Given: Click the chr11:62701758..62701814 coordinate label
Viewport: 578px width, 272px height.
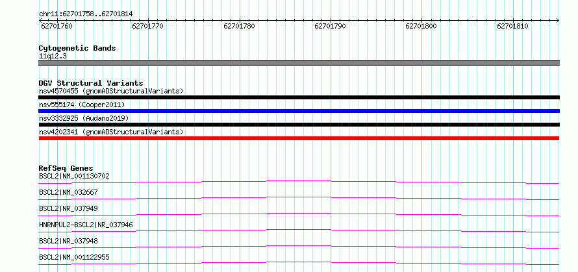Looking at the screenshot, I should tap(86, 14).
